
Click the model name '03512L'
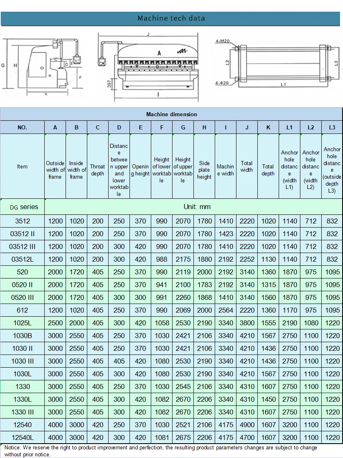pyautogui.click(x=23, y=259)
